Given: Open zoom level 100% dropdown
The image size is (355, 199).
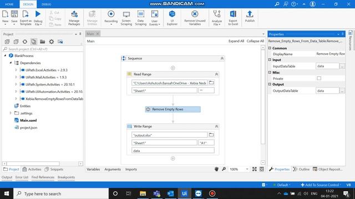Looking at the screenshot, I should (x=247, y=169).
